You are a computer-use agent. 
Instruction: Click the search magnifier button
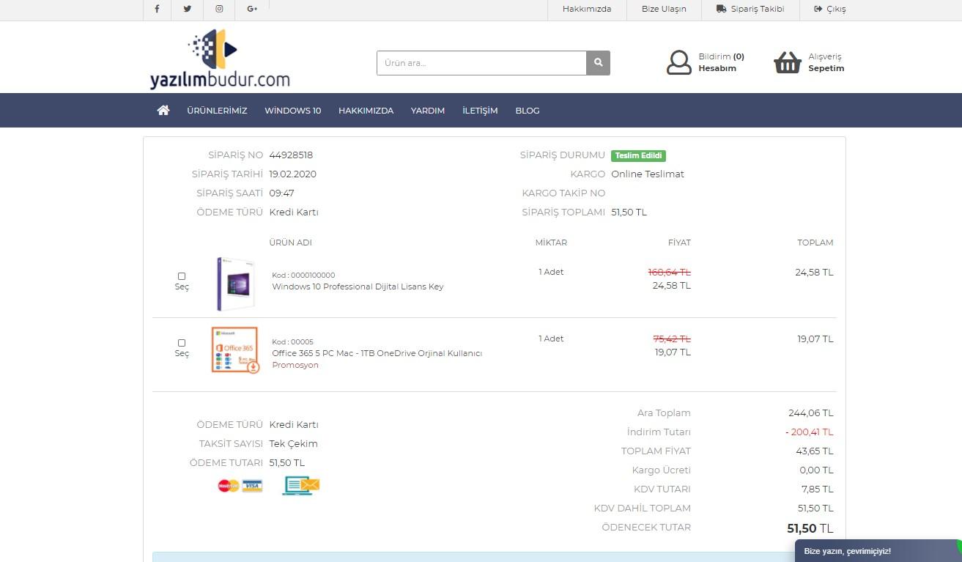point(598,63)
